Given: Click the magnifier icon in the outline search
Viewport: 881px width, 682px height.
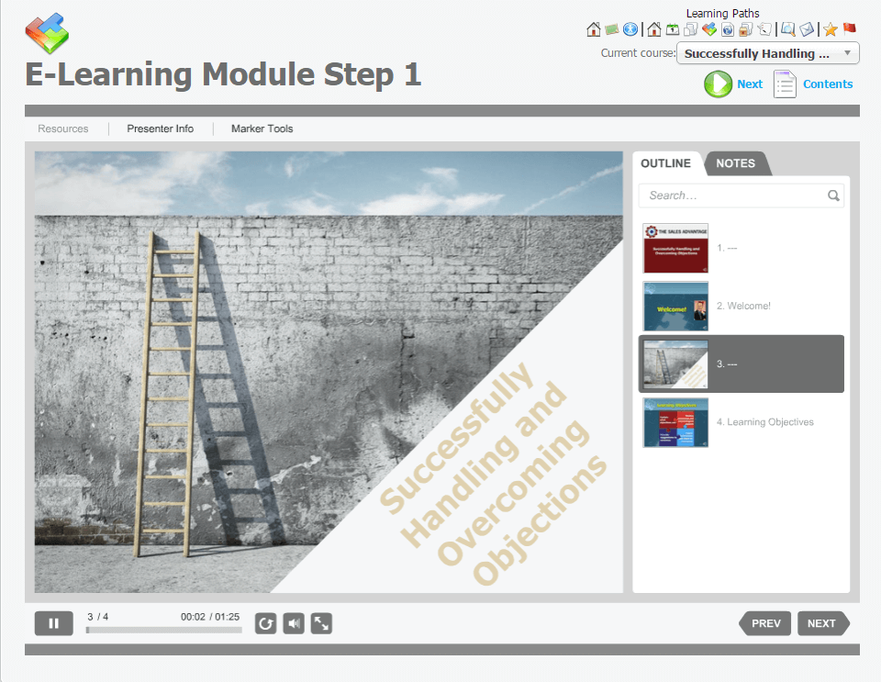Looking at the screenshot, I should (833, 196).
